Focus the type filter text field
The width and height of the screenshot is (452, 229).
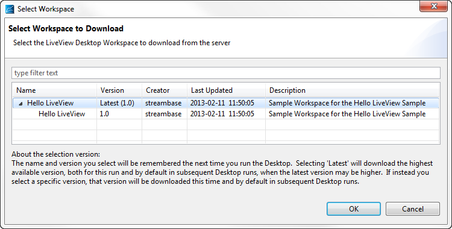(x=226, y=73)
